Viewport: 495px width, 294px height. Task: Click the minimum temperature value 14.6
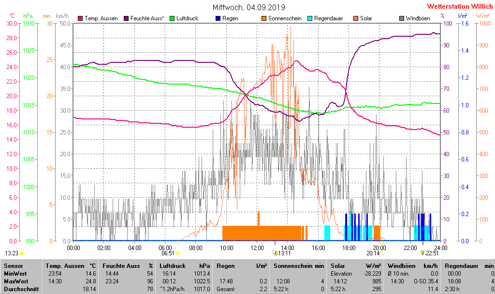(x=90, y=274)
